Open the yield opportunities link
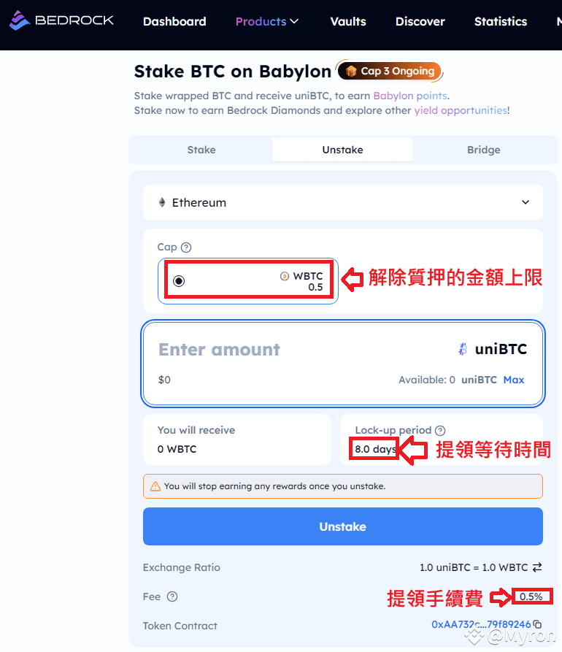 click(461, 110)
